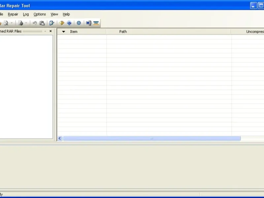Open the Options menu
Image resolution: width=264 pixels, height=198 pixels.
tap(40, 14)
